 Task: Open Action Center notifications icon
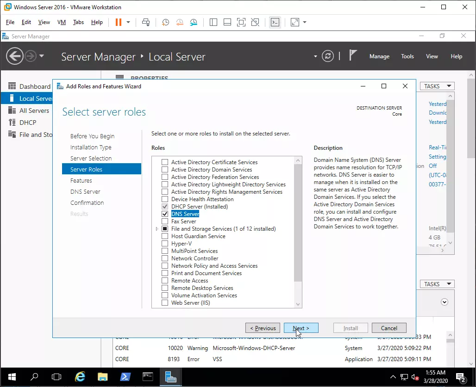click(462, 378)
